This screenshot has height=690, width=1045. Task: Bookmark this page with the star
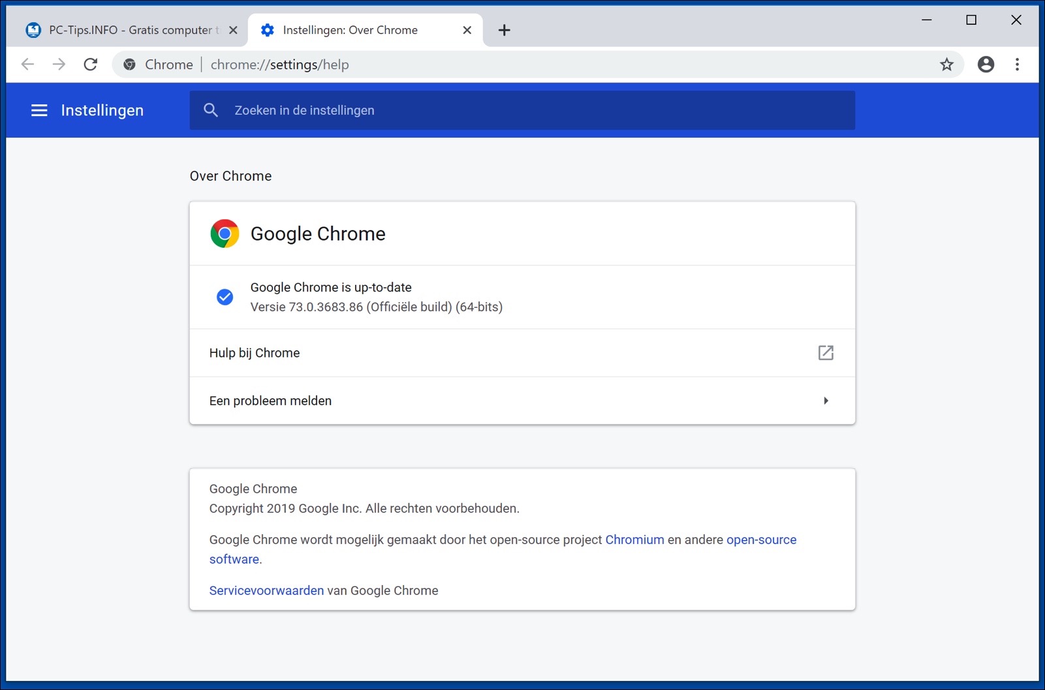tap(946, 64)
